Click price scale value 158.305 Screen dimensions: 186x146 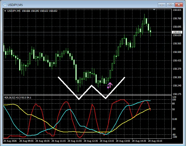(x=177, y=77)
